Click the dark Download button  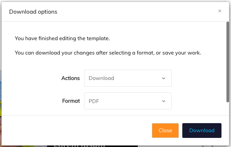pyautogui.click(x=202, y=130)
